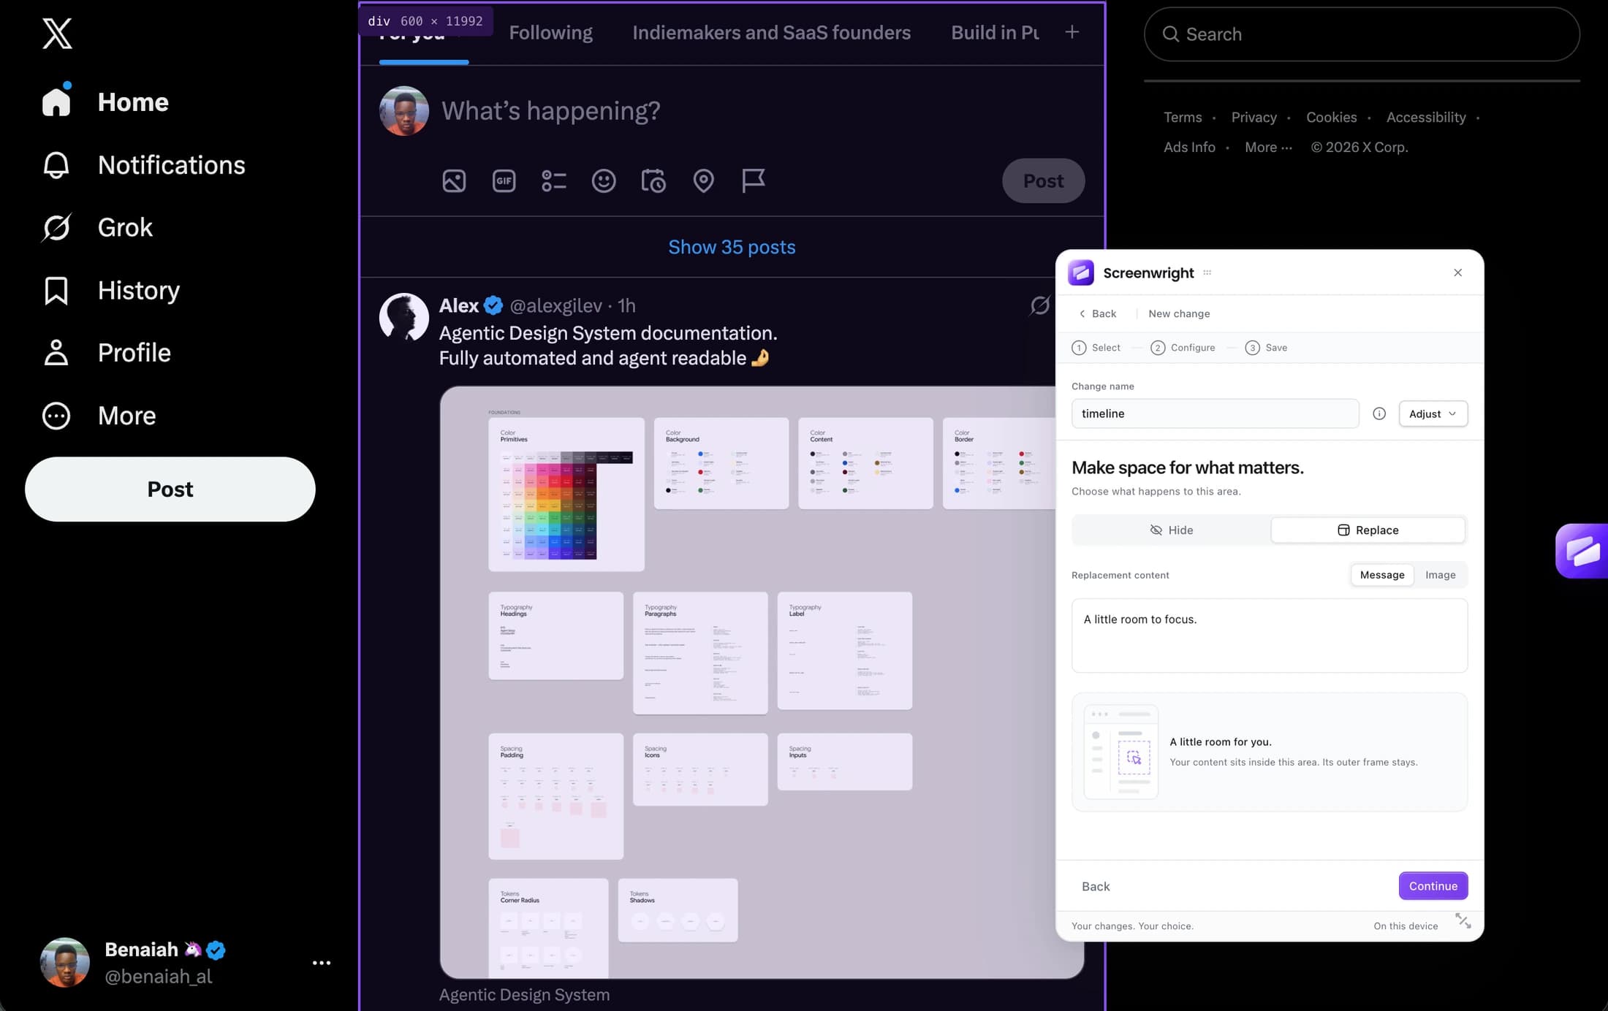The width and height of the screenshot is (1608, 1011).
Task: Open the Cookies link
Action: [1331, 118]
